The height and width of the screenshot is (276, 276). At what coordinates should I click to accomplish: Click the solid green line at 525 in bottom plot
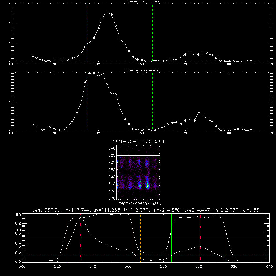tap(67, 238)
